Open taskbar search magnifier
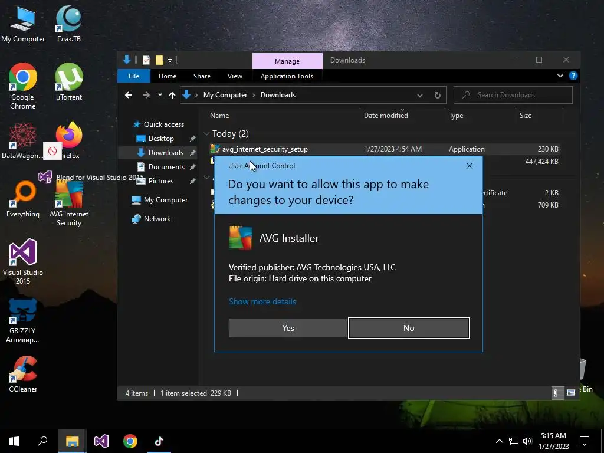 pos(42,441)
